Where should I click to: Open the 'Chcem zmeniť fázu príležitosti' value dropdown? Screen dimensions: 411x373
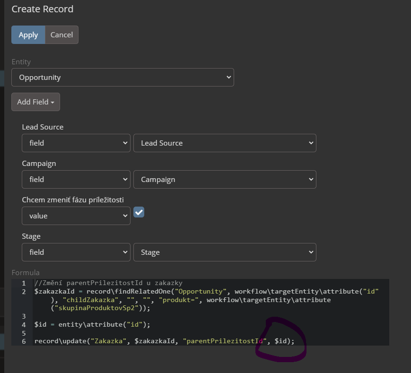point(76,216)
